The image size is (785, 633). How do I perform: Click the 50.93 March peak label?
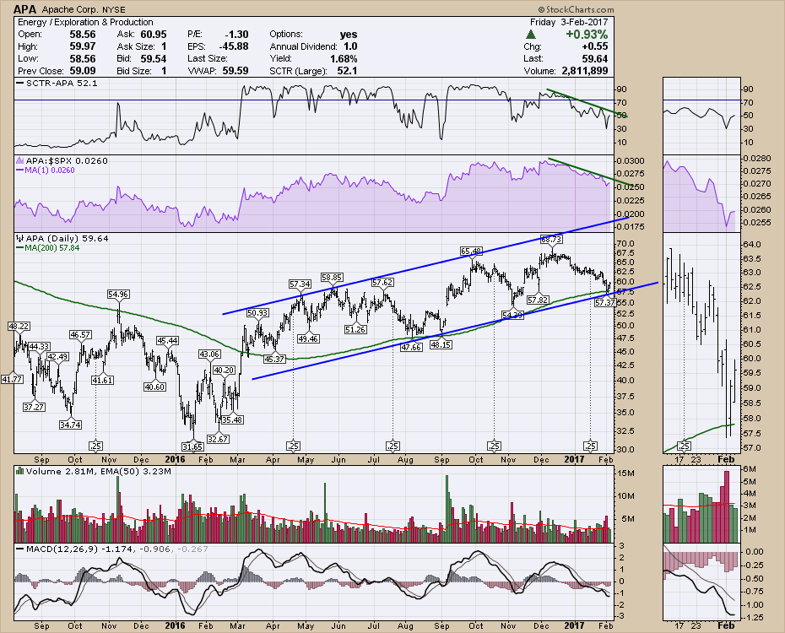tap(257, 313)
